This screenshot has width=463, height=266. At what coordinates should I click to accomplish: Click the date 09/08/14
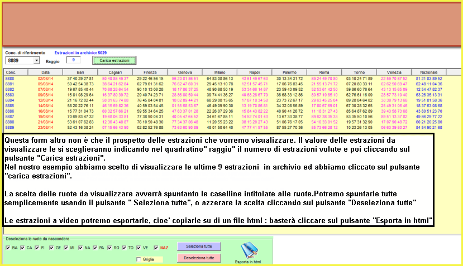click(x=45, y=95)
